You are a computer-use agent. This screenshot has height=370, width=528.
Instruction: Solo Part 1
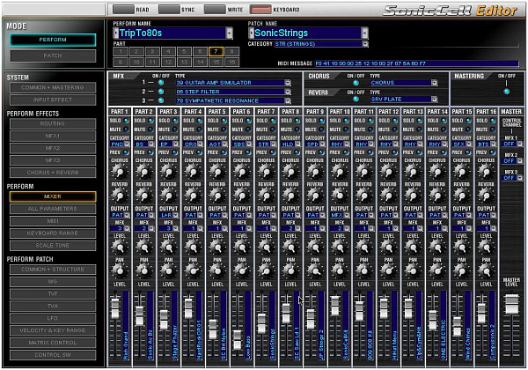tap(126, 121)
